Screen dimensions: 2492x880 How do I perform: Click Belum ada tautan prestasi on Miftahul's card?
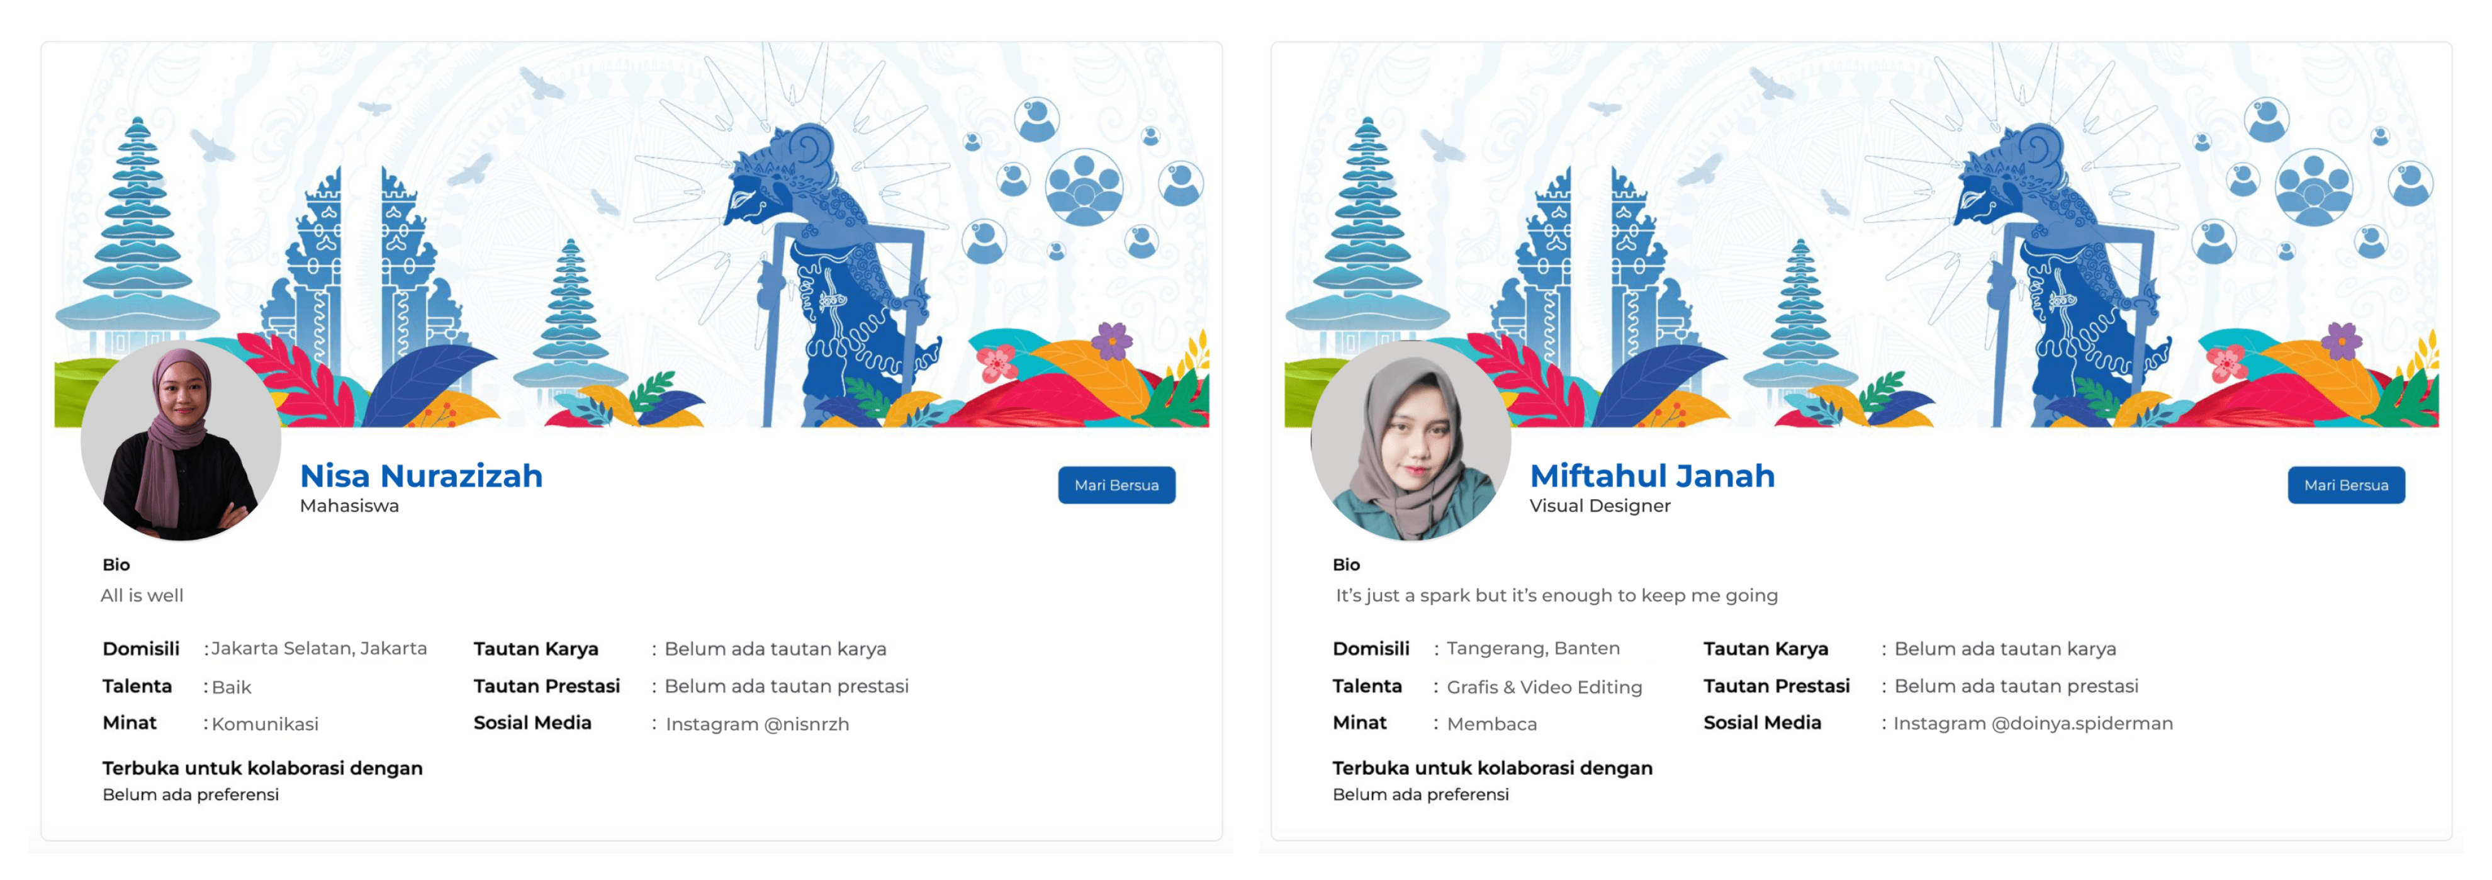point(2016,686)
